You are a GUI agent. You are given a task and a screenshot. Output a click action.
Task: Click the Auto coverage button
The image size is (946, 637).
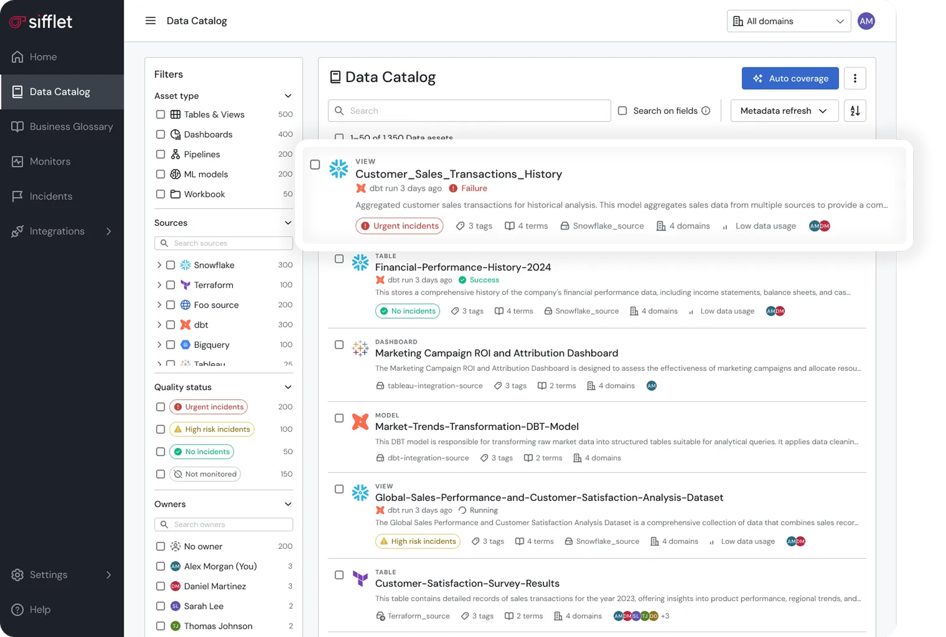(x=790, y=78)
